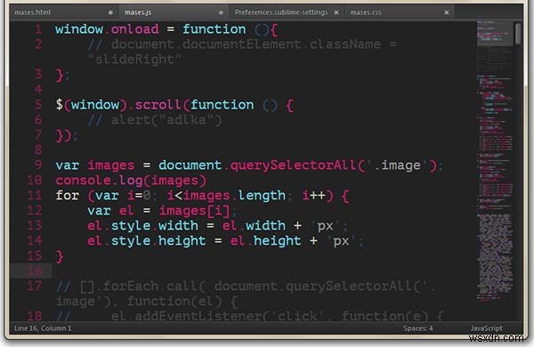Click line number 17 in the gutter

(x=35, y=286)
